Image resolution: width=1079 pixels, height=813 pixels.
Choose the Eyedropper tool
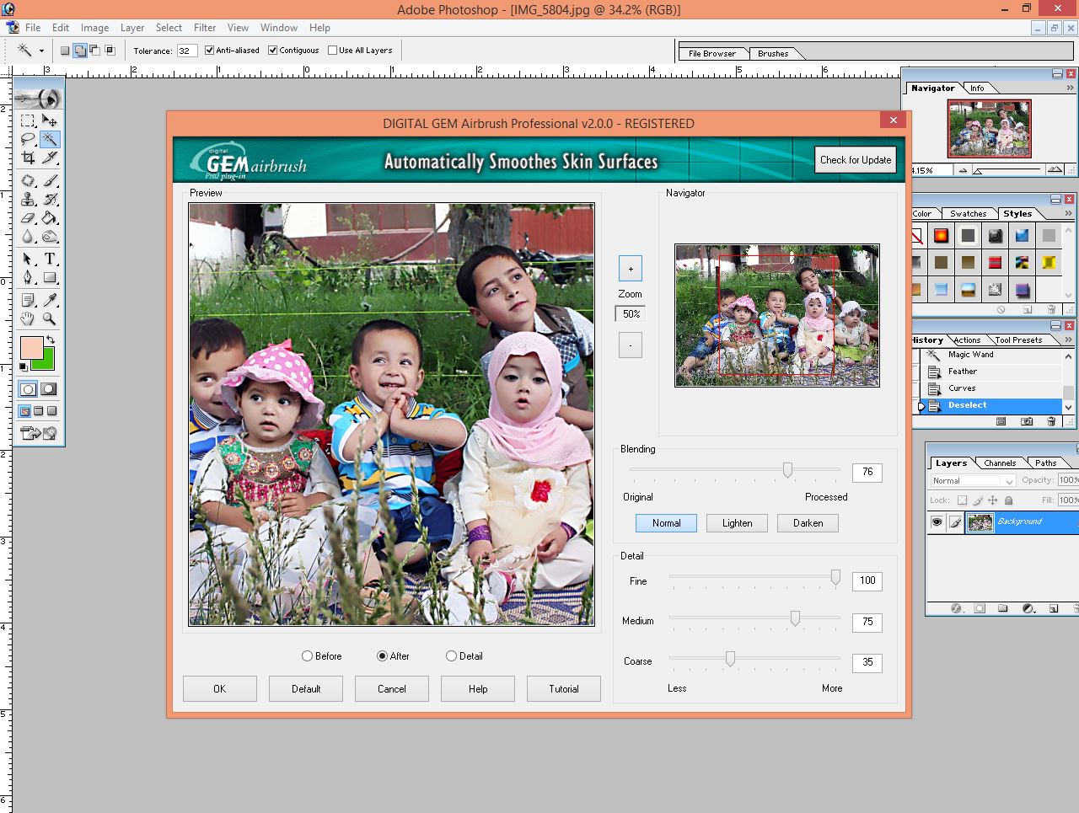48,298
